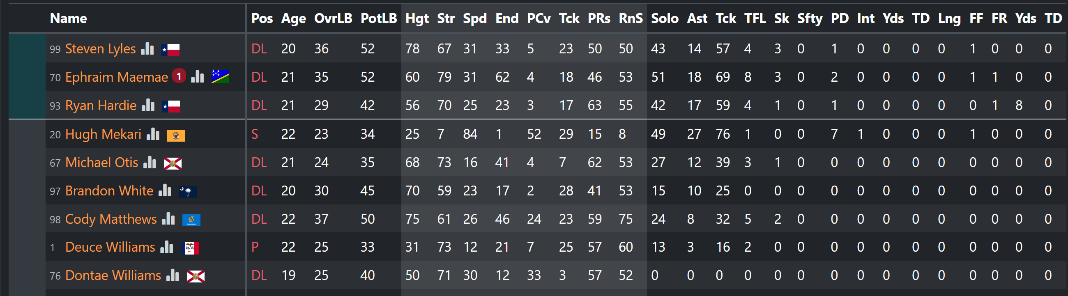Open stats chart icon next to Steven Lyles
Image resolution: width=1068 pixels, height=296 pixels.
pos(147,49)
